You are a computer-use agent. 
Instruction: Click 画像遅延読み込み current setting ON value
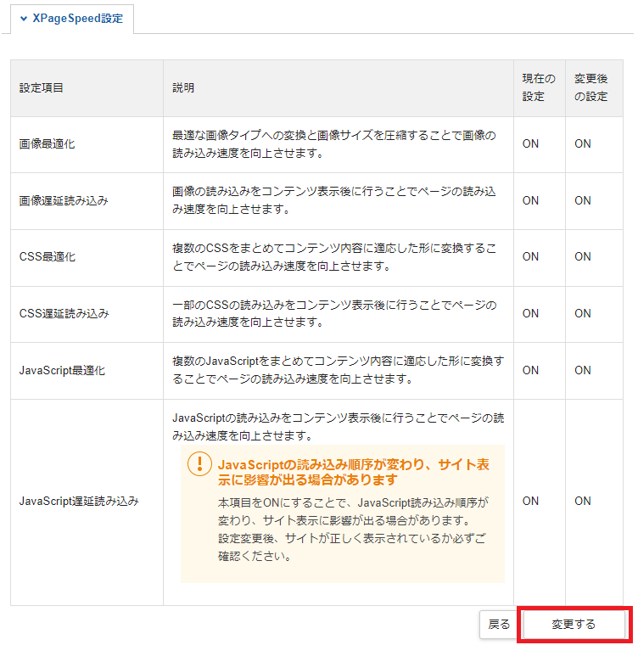pos(530,200)
